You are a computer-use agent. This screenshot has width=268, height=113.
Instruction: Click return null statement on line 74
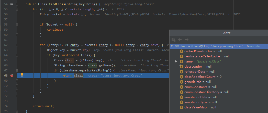pyautogui.click(x=43, y=106)
